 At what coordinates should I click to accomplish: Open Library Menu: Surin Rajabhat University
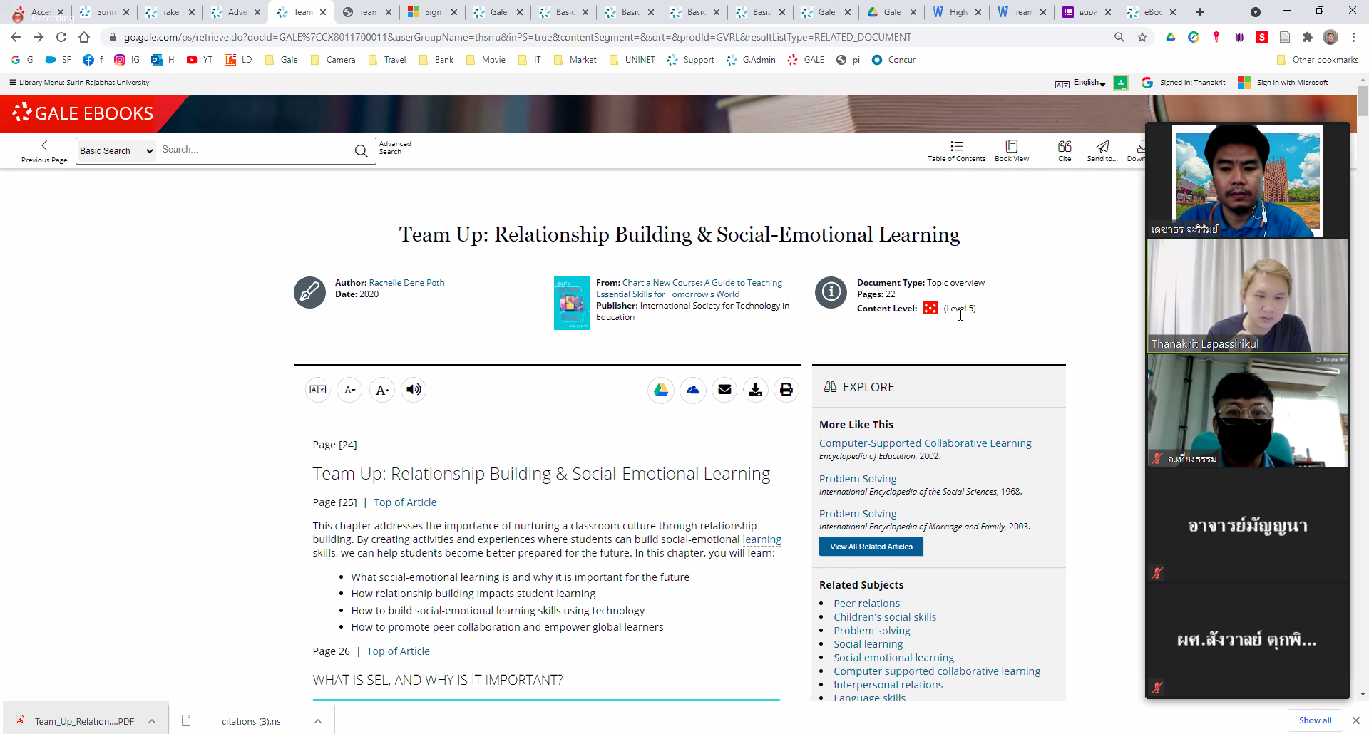point(78,83)
